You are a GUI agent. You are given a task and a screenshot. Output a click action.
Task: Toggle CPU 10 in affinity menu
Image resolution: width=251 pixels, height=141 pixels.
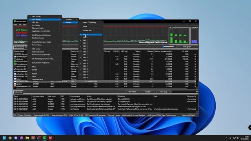91,63
